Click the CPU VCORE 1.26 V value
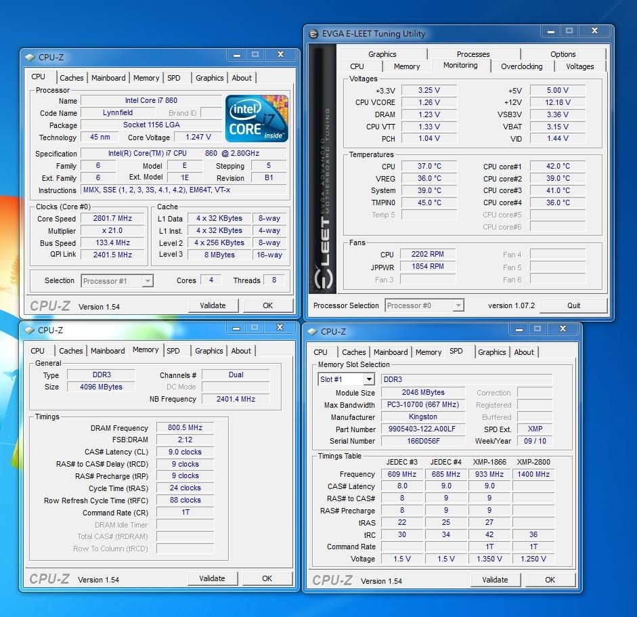The image size is (637, 617). [x=429, y=102]
